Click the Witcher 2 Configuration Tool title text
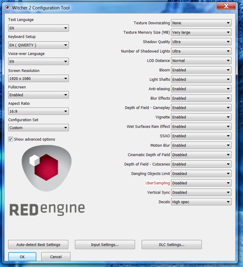The width and height of the screenshot is (243, 267). pyautogui.click(x=41, y=8)
